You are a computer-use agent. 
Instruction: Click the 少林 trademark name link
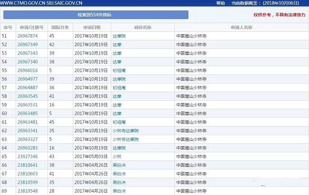[117, 156]
